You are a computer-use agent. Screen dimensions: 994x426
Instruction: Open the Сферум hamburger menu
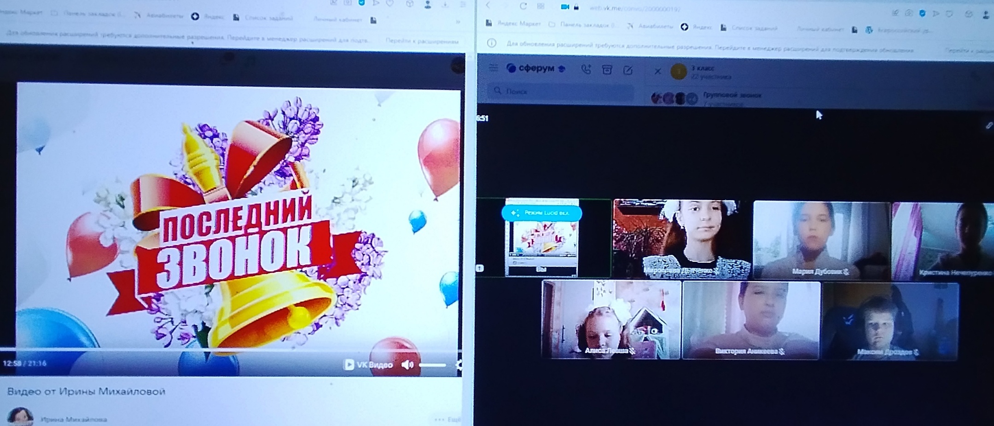coord(494,68)
